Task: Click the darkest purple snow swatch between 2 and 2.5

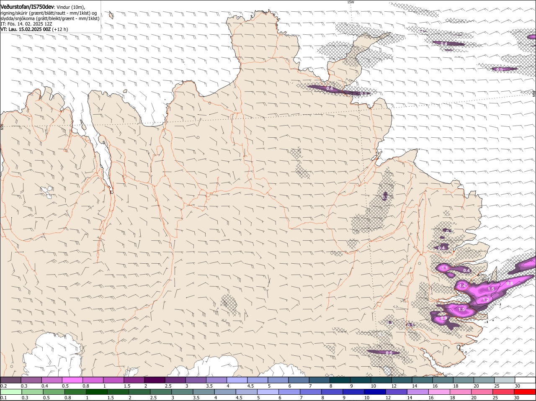Action: [155, 380]
